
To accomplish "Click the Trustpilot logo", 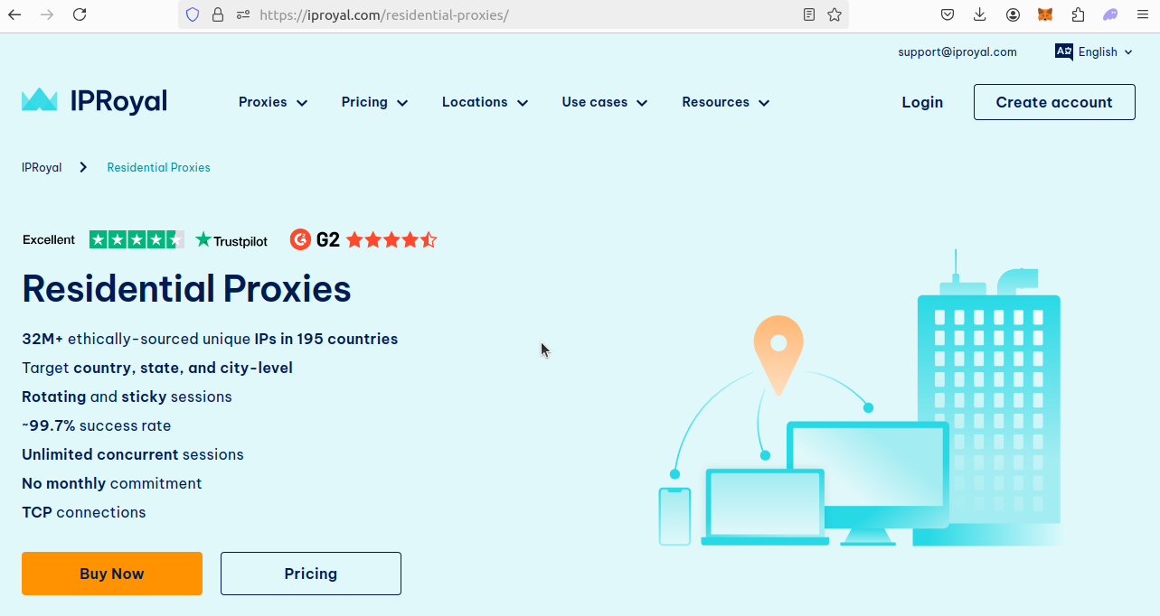I will point(231,240).
